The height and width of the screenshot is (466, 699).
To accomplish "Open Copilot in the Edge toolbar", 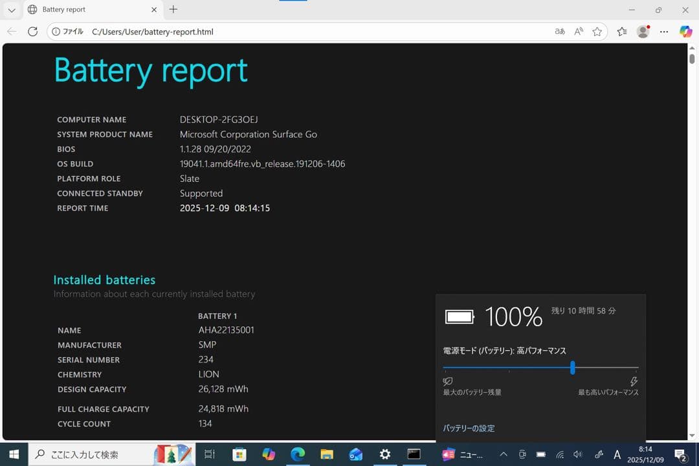I will pos(685,32).
